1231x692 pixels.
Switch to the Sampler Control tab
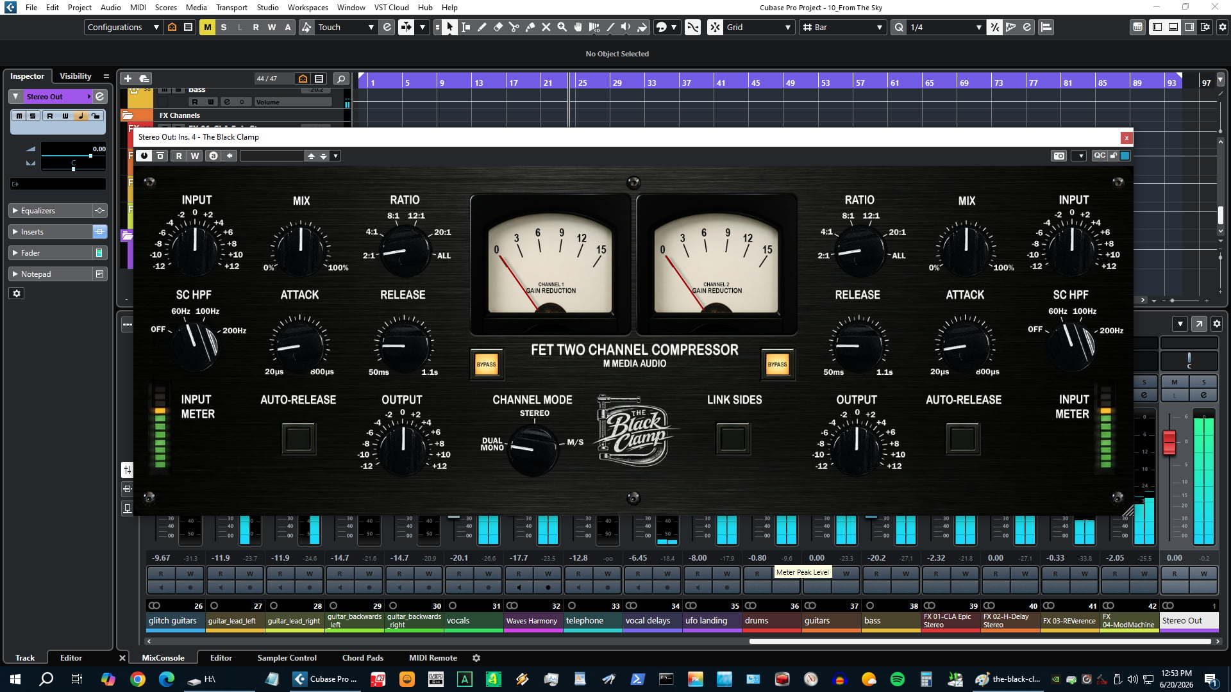pyautogui.click(x=287, y=658)
